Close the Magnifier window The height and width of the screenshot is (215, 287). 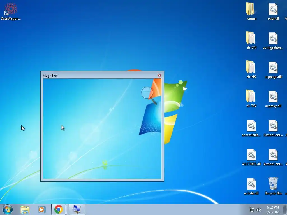[x=159, y=76]
